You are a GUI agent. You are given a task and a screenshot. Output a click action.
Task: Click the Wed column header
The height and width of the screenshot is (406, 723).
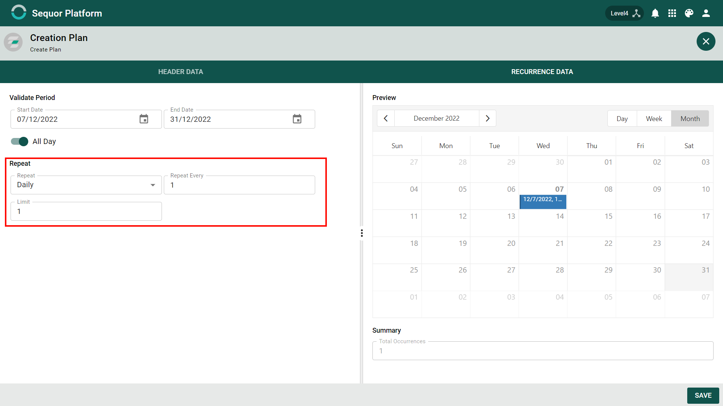tap(543, 146)
